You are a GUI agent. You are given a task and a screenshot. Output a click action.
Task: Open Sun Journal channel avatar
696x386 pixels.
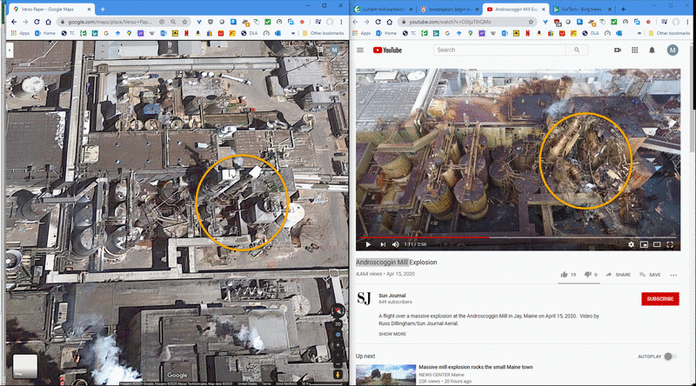pos(364,298)
